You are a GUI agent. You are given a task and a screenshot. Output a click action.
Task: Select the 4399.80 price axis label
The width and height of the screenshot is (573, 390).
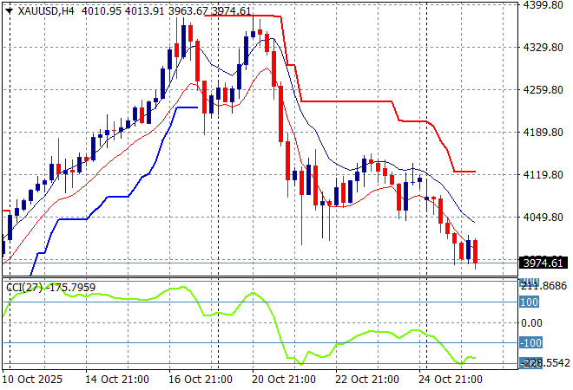(544, 5)
